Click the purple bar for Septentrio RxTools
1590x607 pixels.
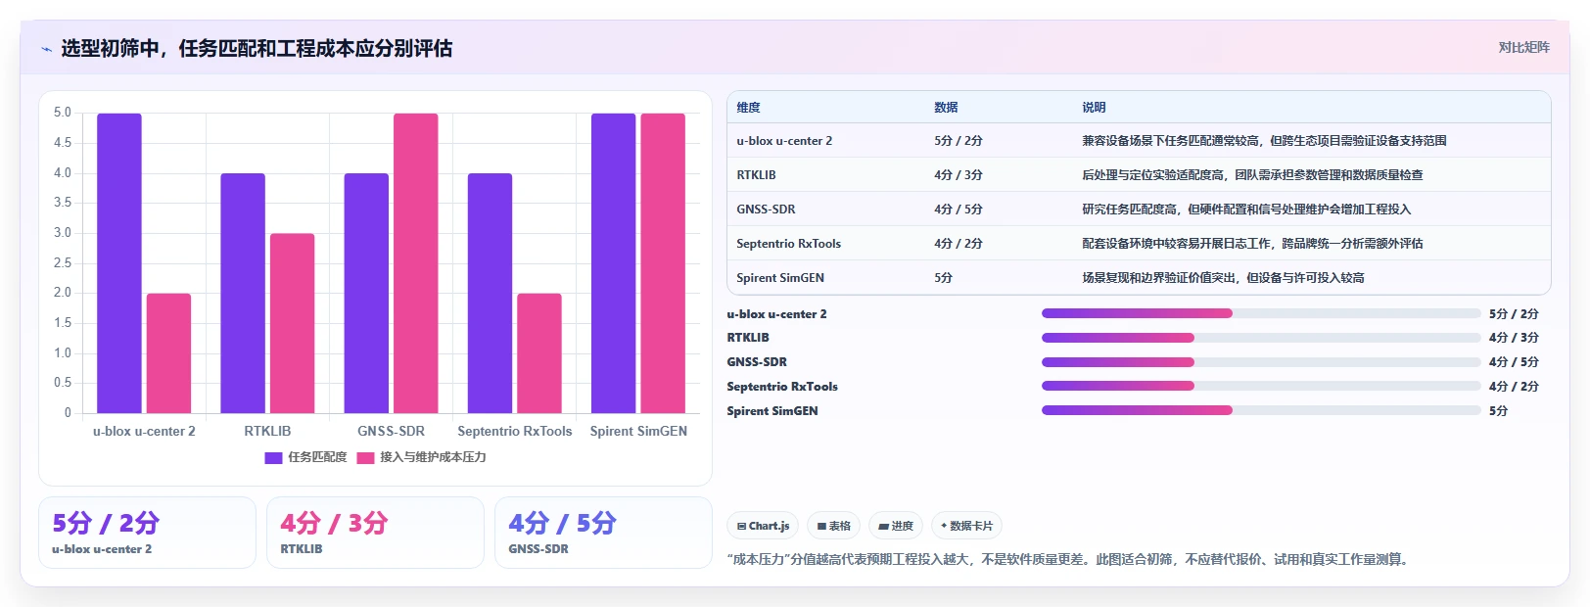490,294
